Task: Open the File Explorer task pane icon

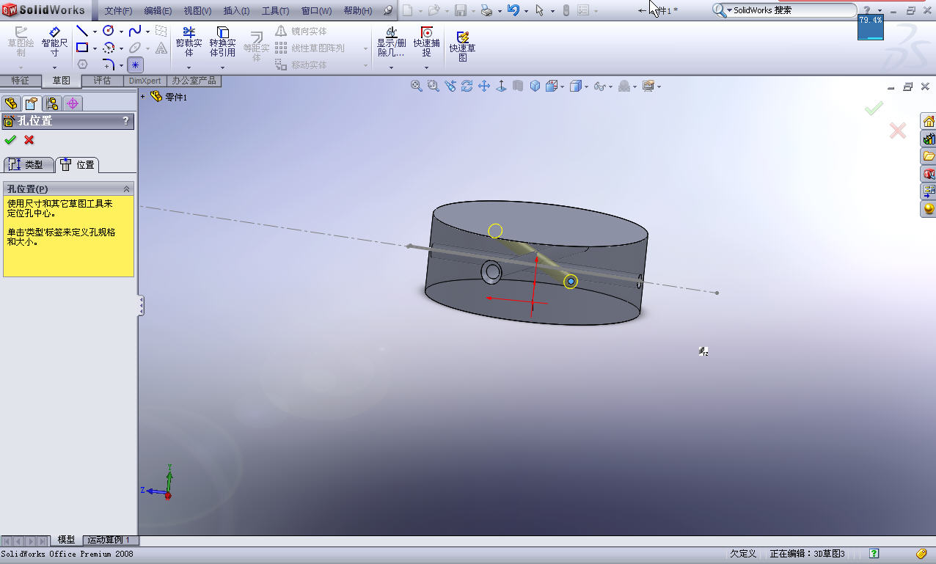Action: click(929, 156)
